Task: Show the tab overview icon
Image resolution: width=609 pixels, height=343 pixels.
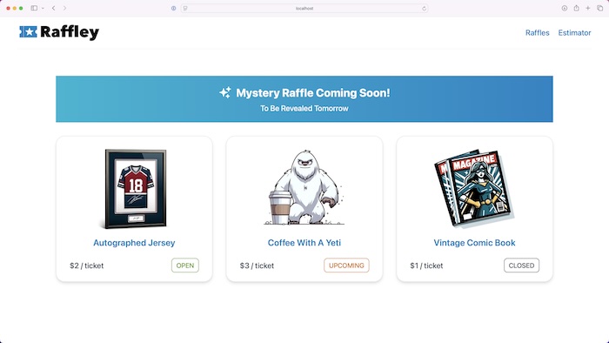Action: 600,8
